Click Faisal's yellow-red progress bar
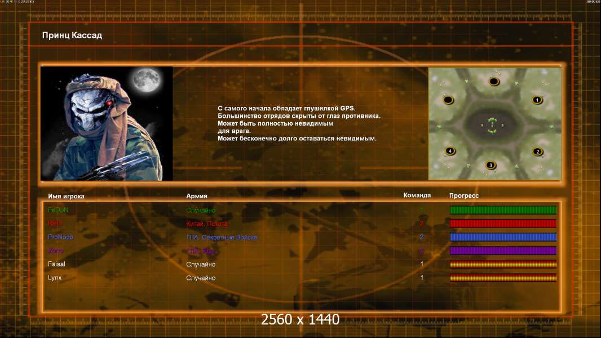Viewport: 601px width, 338px height. coord(503,264)
